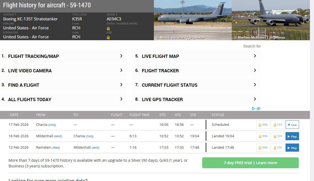Image resolution: width=314 pixels, height=181 pixels.
Task: Open the CHQ airport link in 17 Feb row
Action: pos(52,125)
